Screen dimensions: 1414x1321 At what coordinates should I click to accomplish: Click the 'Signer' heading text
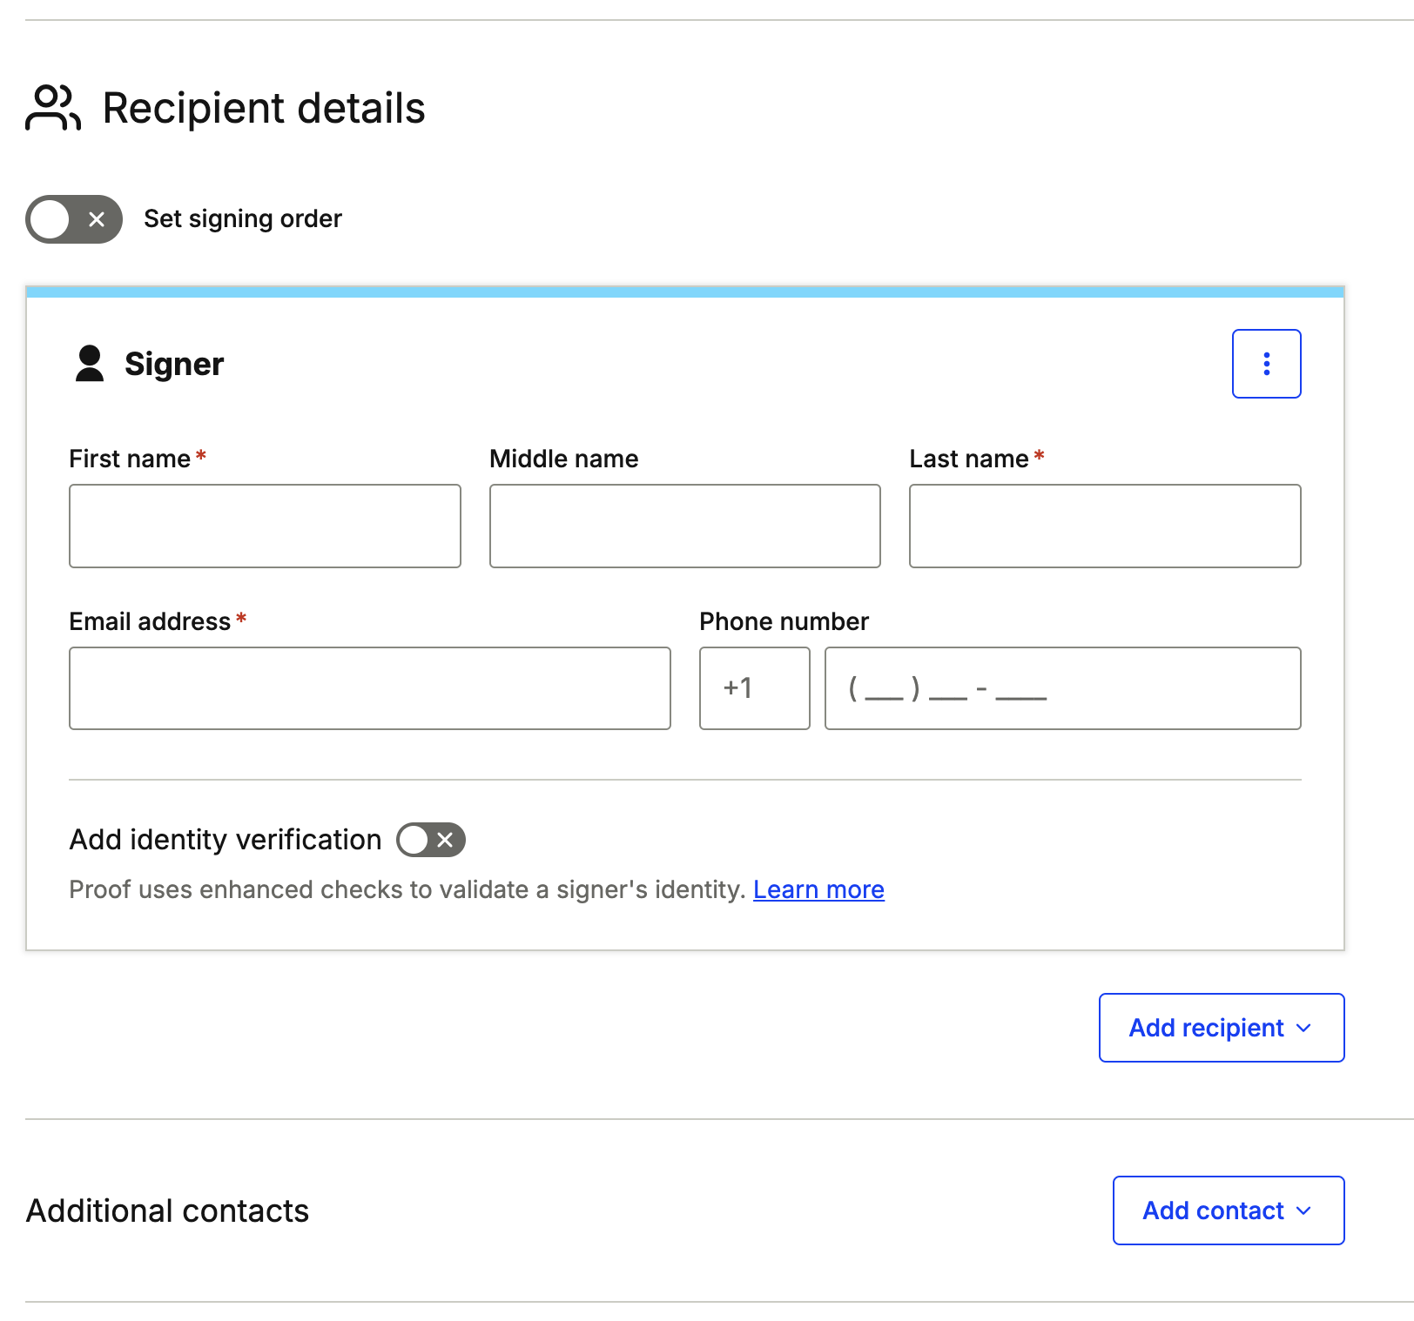point(174,364)
